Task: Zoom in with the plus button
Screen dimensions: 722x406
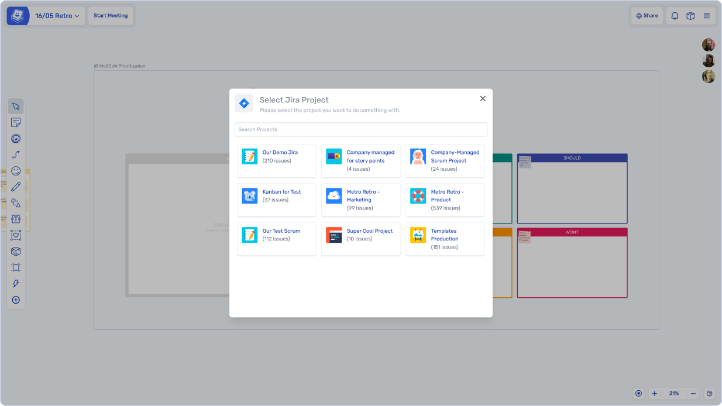Action: click(x=655, y=394)
